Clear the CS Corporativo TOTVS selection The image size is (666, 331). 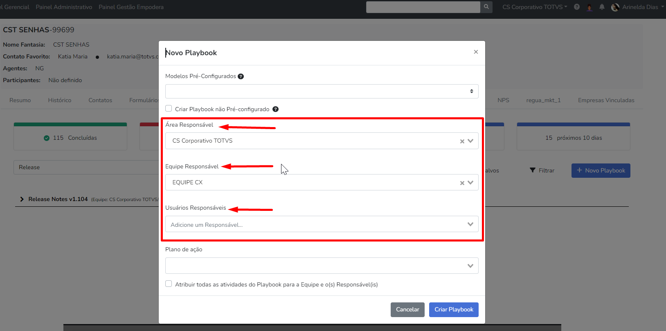[x=462, y=141]
